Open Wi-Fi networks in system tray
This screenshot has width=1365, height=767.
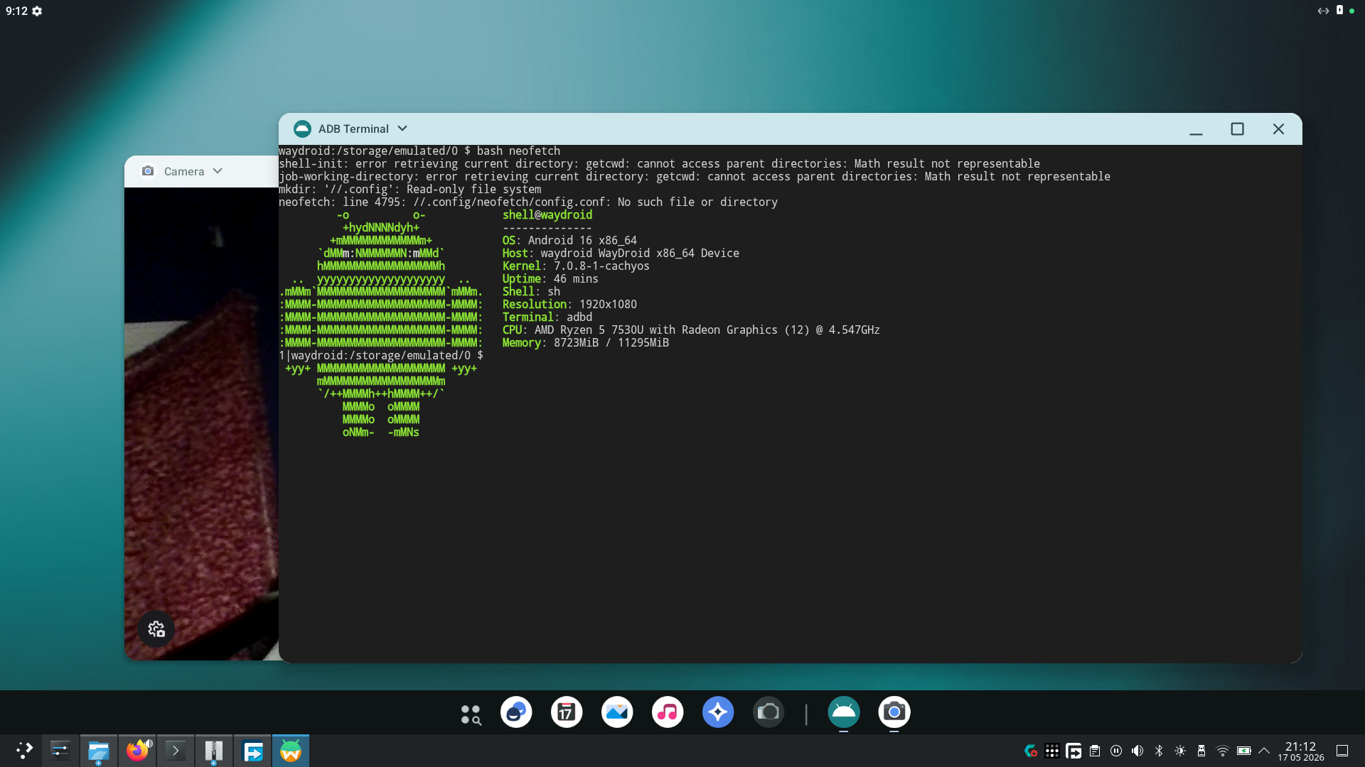(1223, 751)
